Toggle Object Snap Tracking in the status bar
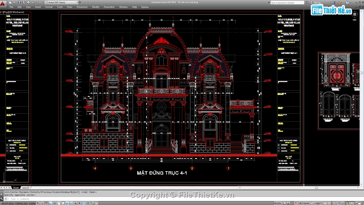The image size is (364, 205). 67,203
